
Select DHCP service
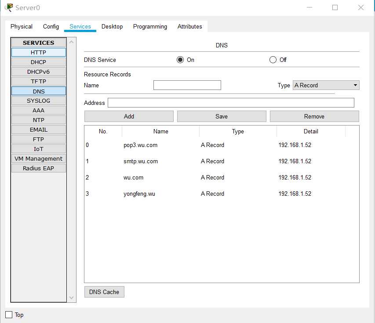pos(39,62)
